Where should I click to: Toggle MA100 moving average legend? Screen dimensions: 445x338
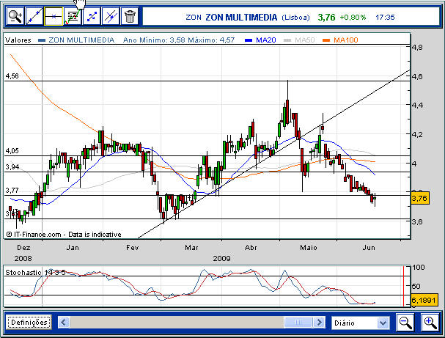coord(340,40)
